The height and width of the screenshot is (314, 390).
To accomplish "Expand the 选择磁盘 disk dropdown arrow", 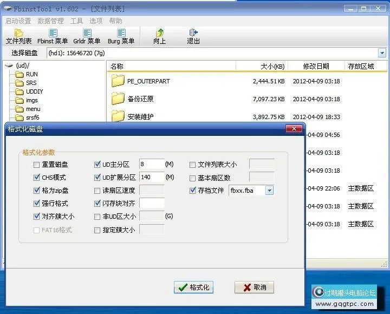I will tap(382, 53).
